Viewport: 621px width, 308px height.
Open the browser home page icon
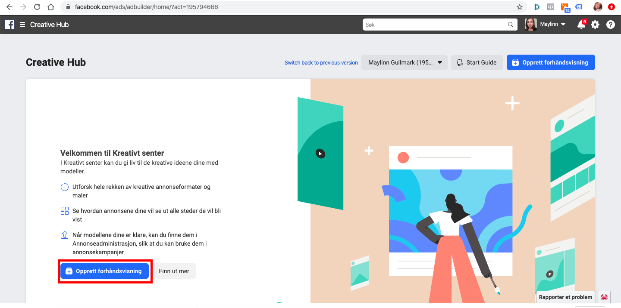pyautogui.click(x=51, y=7)
